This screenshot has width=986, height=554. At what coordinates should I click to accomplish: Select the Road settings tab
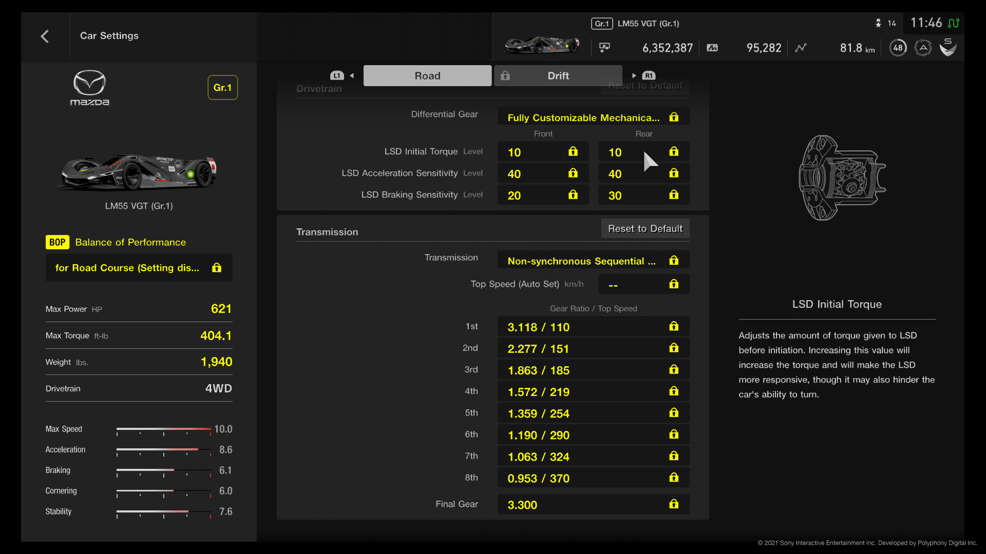click(427, 76)
